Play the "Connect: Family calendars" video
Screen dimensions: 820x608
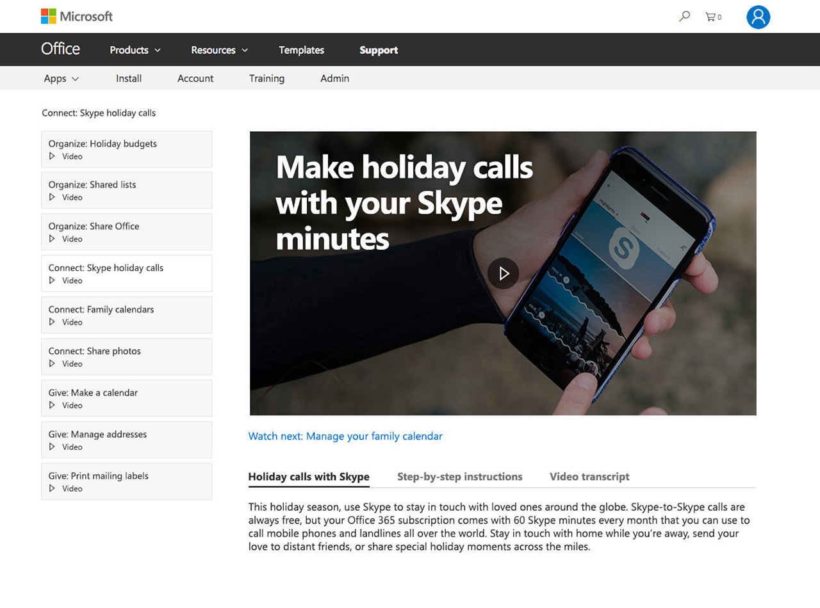click(x=126, y=315)
